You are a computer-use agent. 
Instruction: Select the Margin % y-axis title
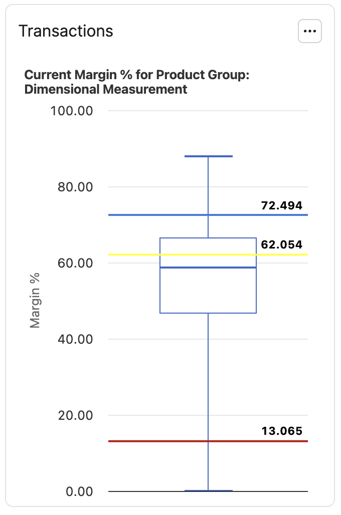[35, 300]
